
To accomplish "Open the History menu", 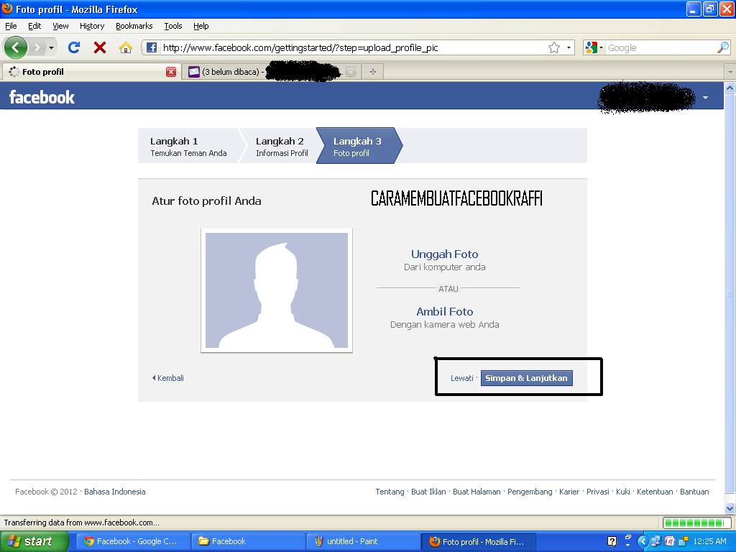I will coord(92,26).
